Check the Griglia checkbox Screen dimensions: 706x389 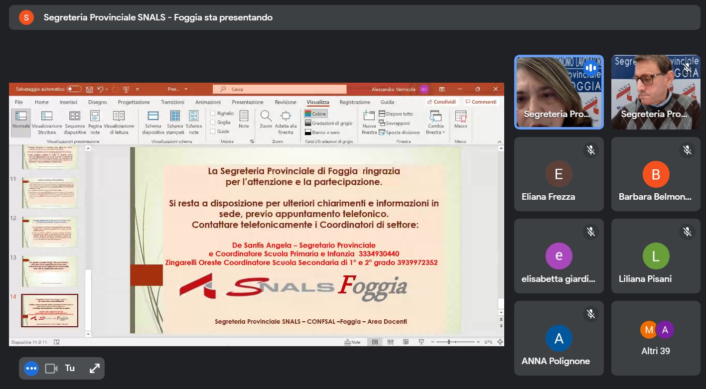(213, 123)
